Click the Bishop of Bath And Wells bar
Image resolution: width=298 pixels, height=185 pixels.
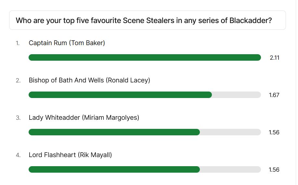(x=120, y=95)
